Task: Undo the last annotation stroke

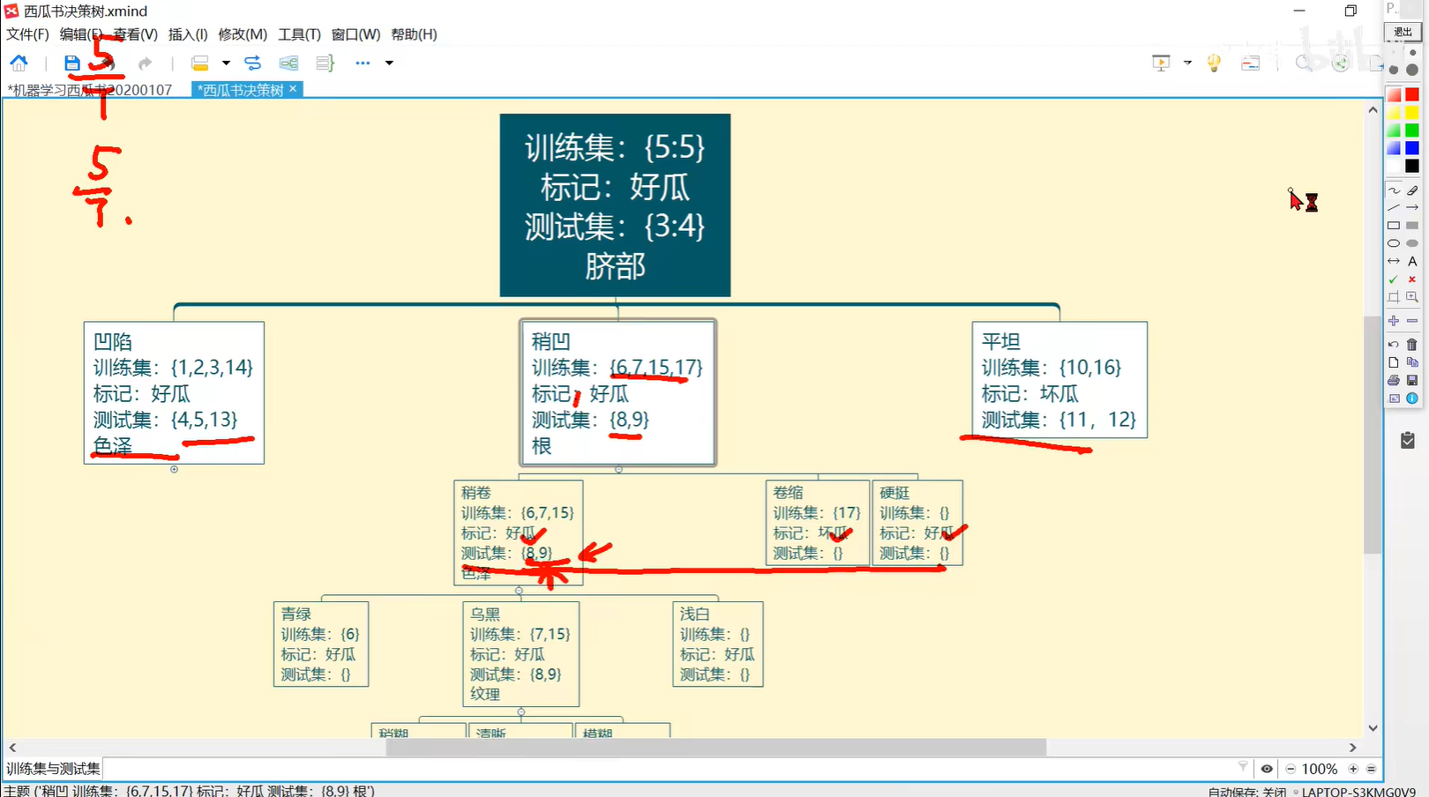Action: pyautogui.click(x=1394, y=345)
